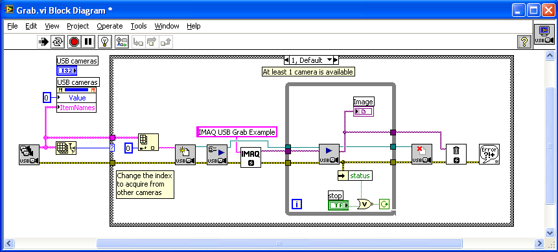Image resolution: width=558 pixels, height=252 pixels.
Task: Open the Tools menu
Action: 139,26
